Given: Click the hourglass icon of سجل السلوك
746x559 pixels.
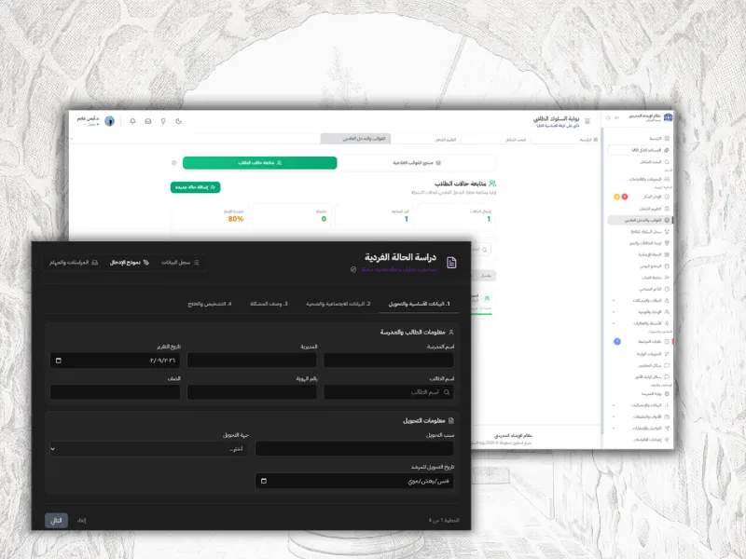Looking at the screenshot, I should (667, 231).
